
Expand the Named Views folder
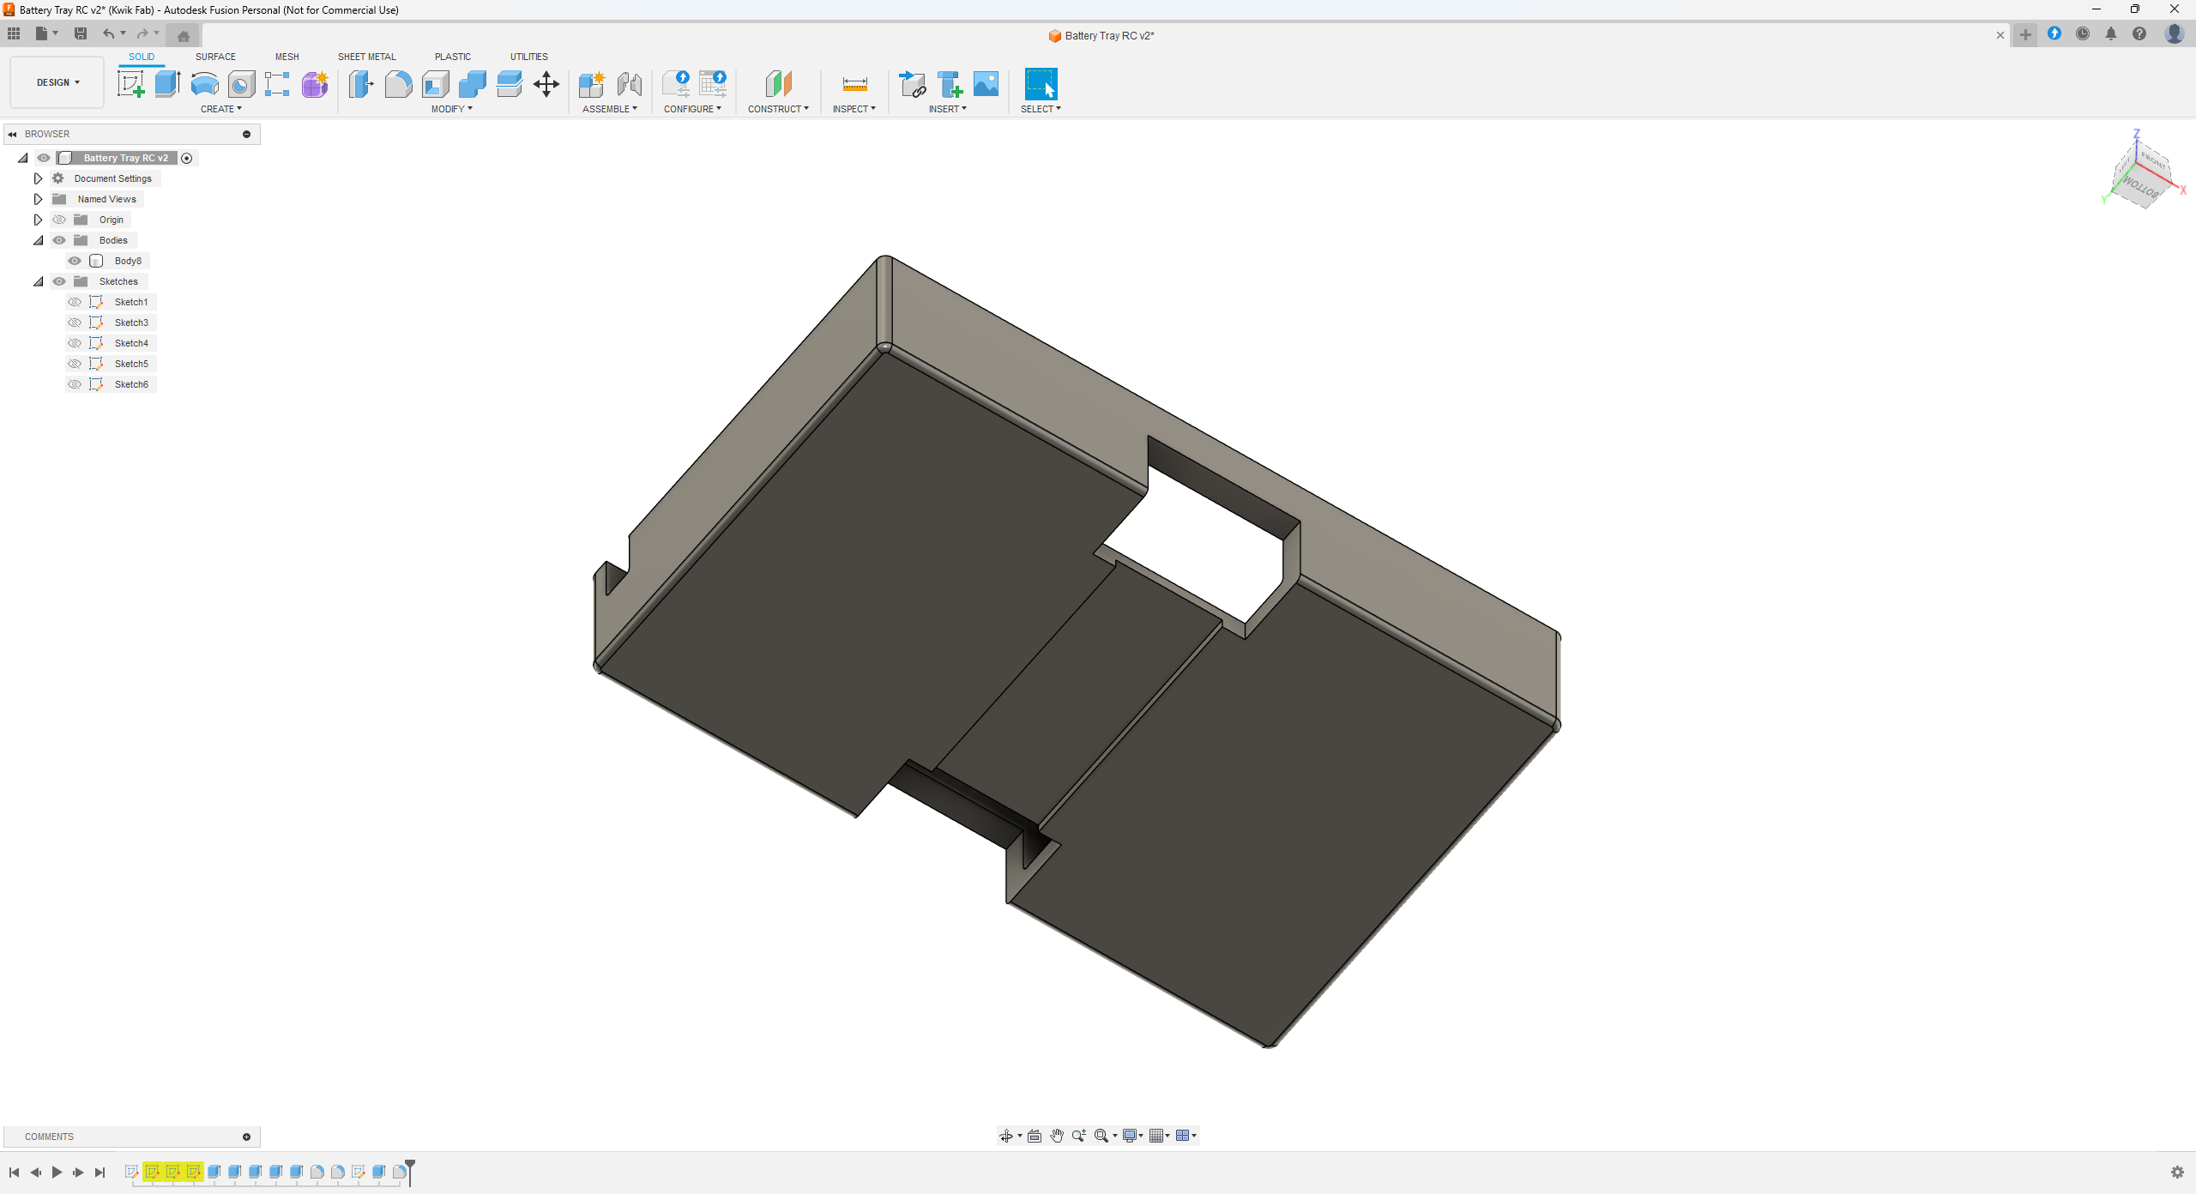(38, 199)
